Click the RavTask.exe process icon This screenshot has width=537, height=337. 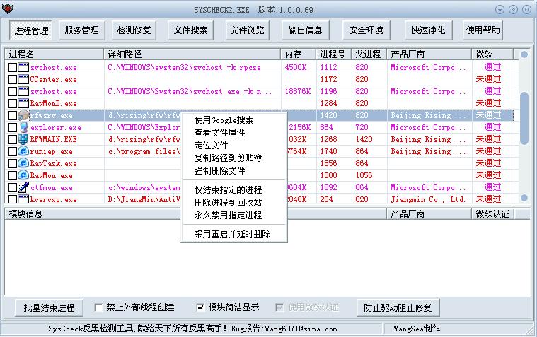pos(23,163)
